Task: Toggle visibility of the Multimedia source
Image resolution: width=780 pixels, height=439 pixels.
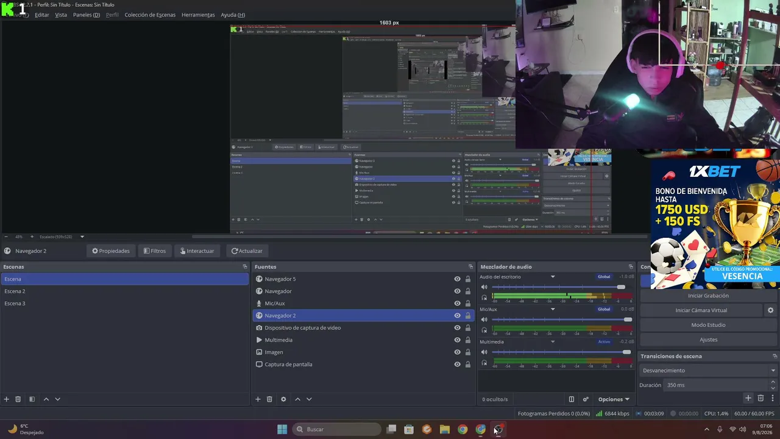Action: 457,340
